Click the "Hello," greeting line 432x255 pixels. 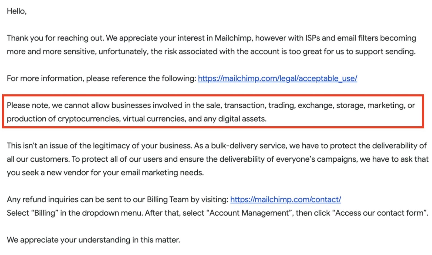coord(17,11)
